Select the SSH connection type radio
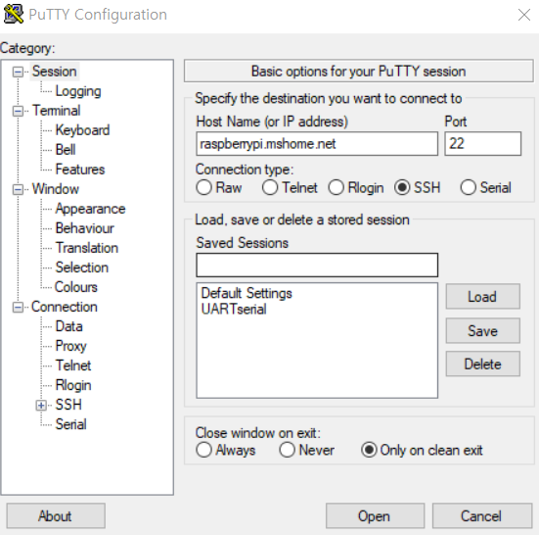Viewport: 539px width, 535px height. click(402, 187)
